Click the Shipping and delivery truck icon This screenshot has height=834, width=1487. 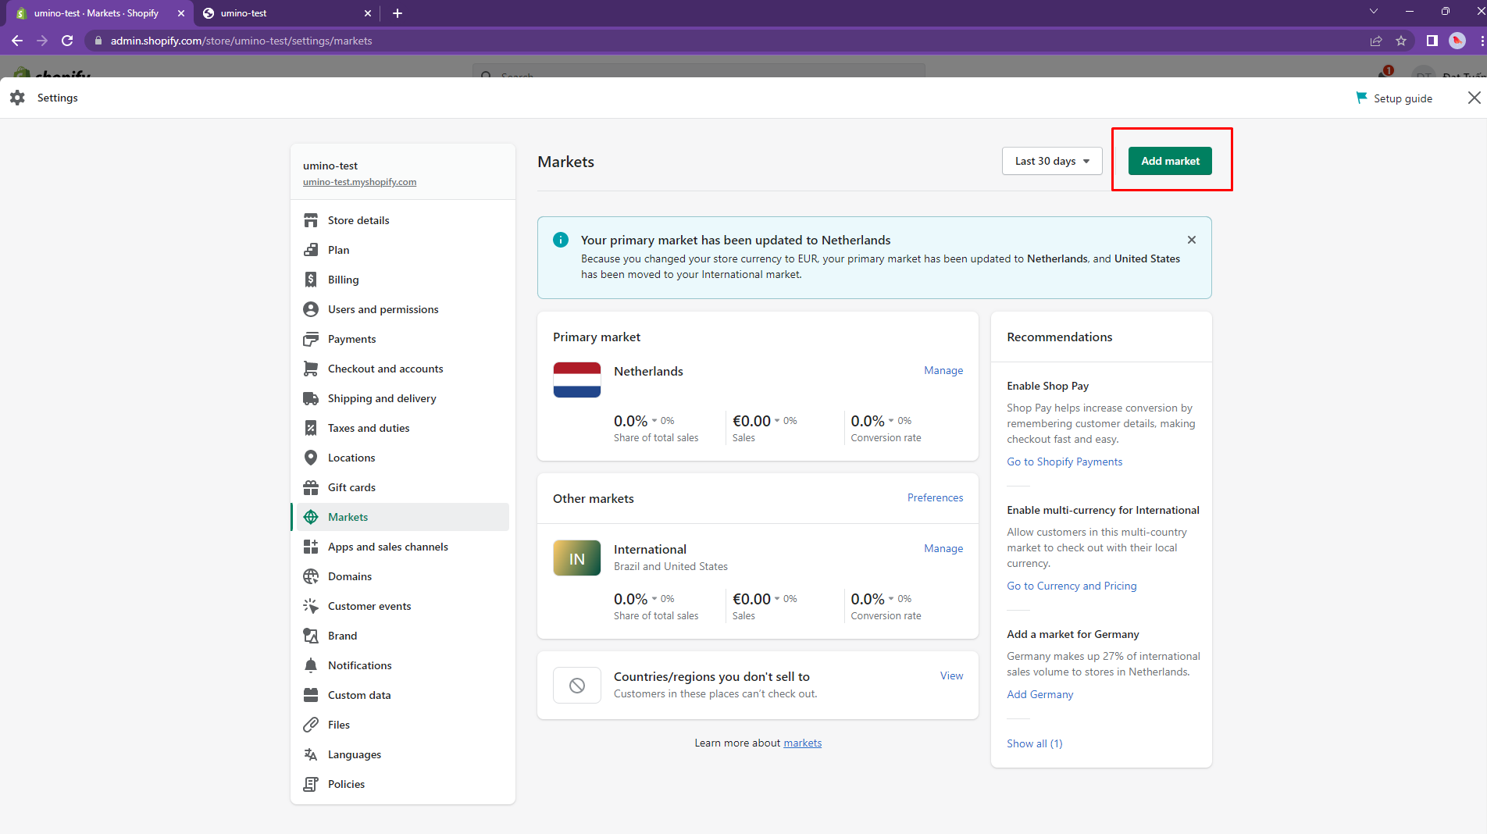tap(311, 398)
